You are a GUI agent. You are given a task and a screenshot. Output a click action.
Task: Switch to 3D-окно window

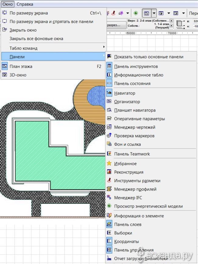click(x=54, y=75)
